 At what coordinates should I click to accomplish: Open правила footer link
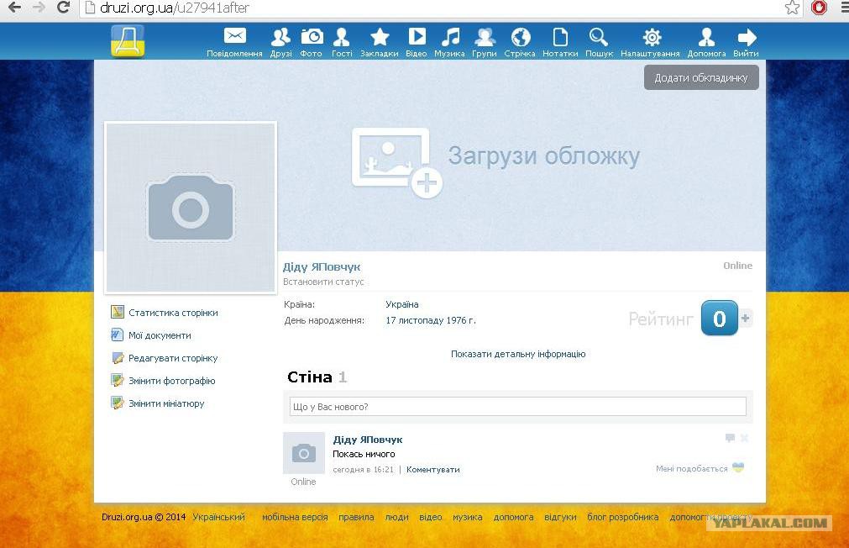click(x=356, y=517)
